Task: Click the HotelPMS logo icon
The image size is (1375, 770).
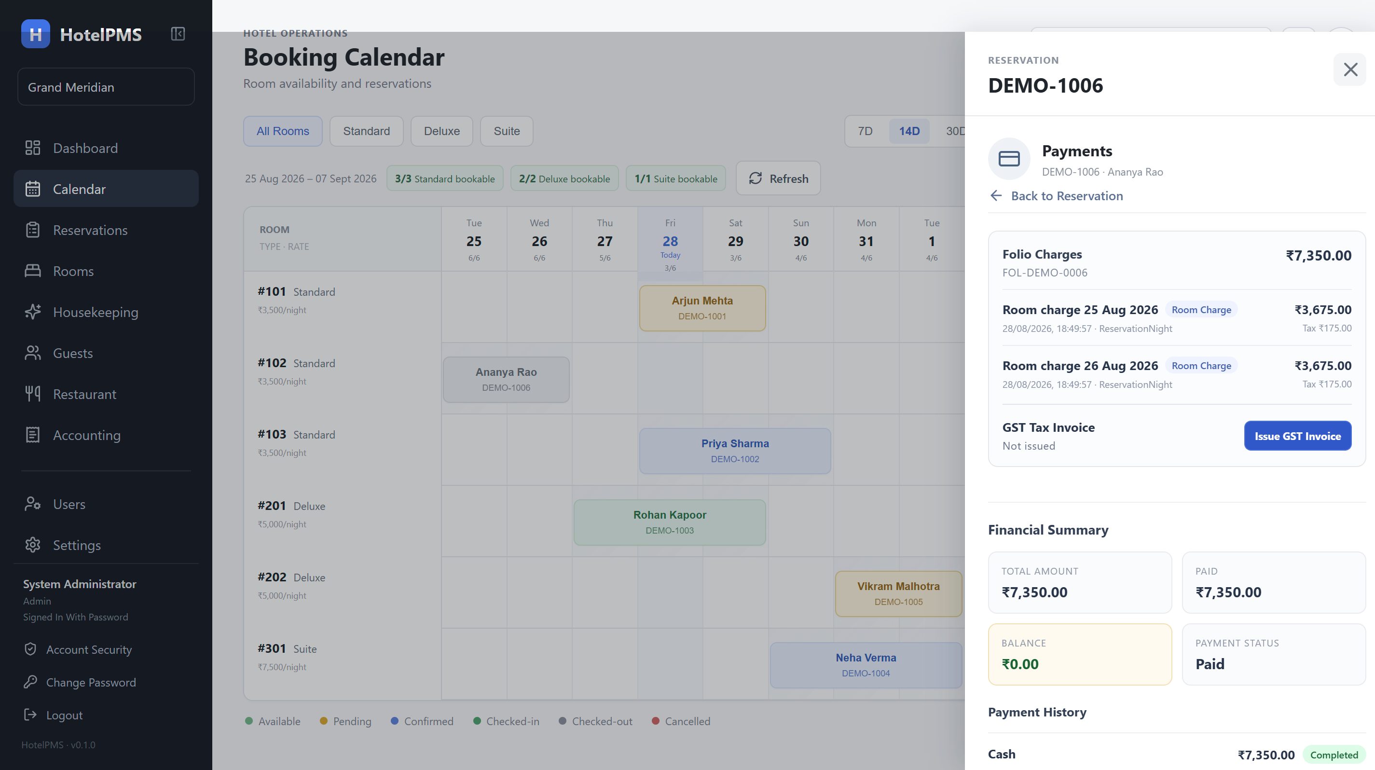Action: click(x=35, y=34)
